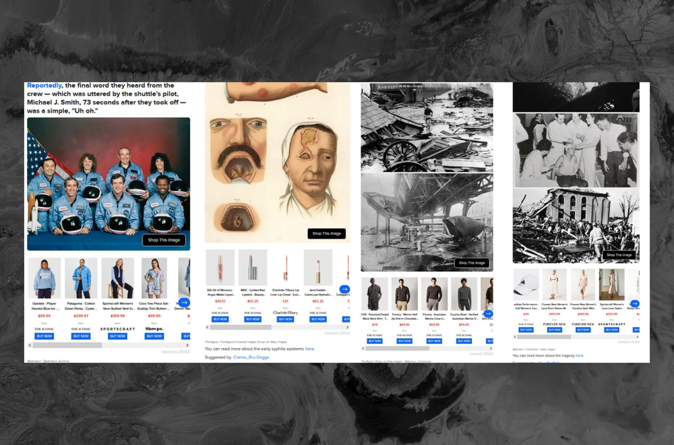Viewport: 674px width, 445px height.
Task: Click blue next arrow beside Sportscraft linen dress
Action: (x=635, y=303)
